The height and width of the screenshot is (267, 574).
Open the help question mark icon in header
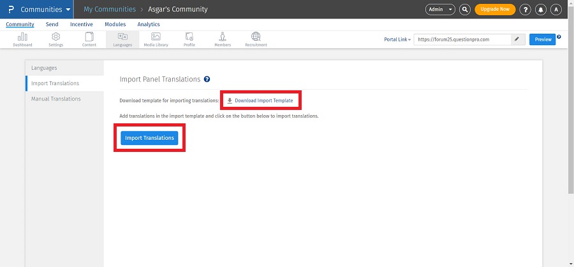(525, 10)
